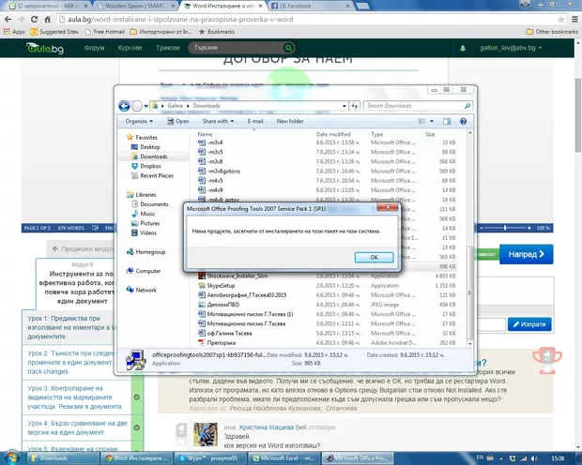Click the Windows Start button
582x465 pixels.
[x=9, y=457]
